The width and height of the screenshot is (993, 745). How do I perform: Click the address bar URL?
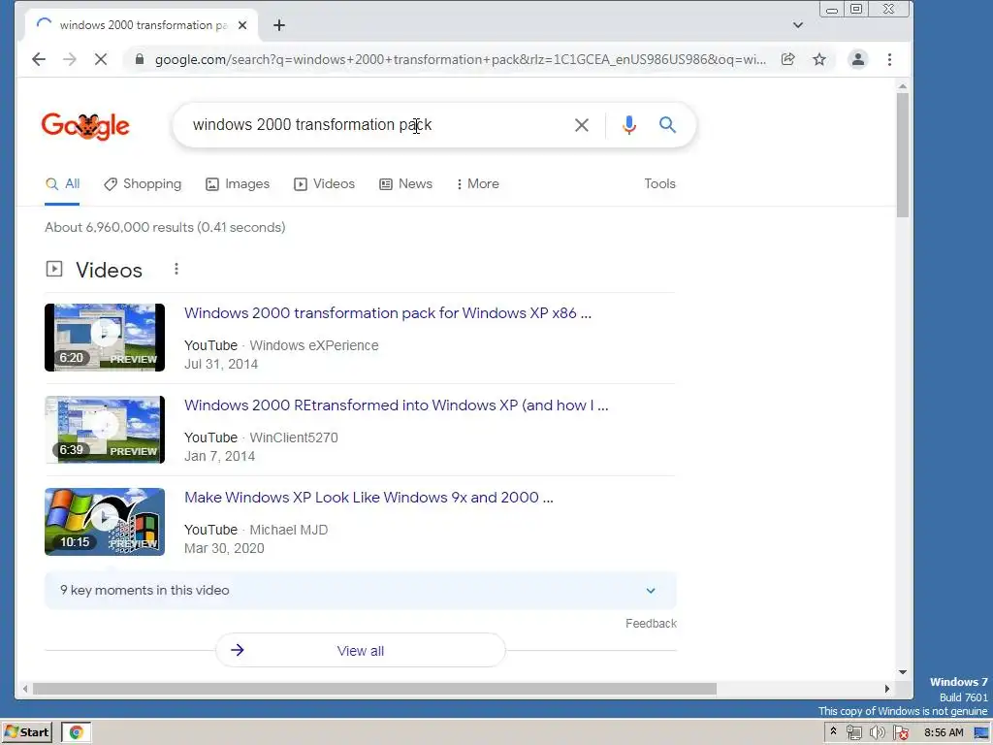[461, 59]
